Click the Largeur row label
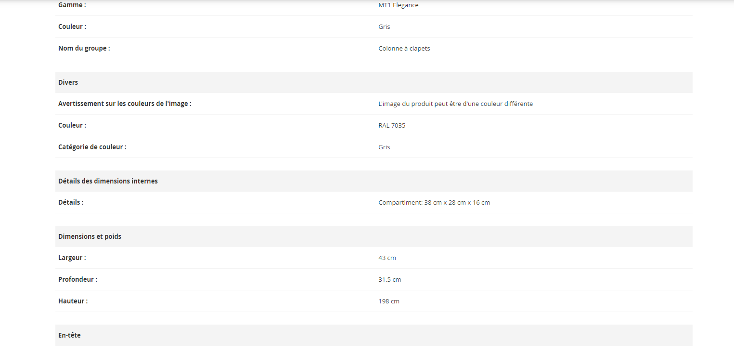 [x=72, y=258]
